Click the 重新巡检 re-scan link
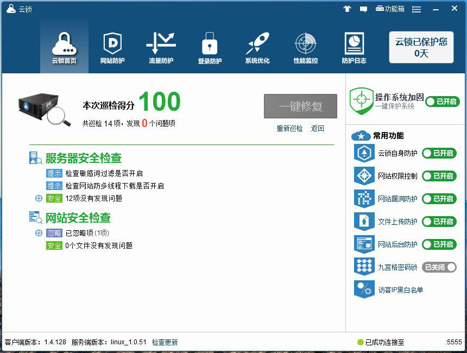This screenshot has height=353, width=467. coord(289,128)
